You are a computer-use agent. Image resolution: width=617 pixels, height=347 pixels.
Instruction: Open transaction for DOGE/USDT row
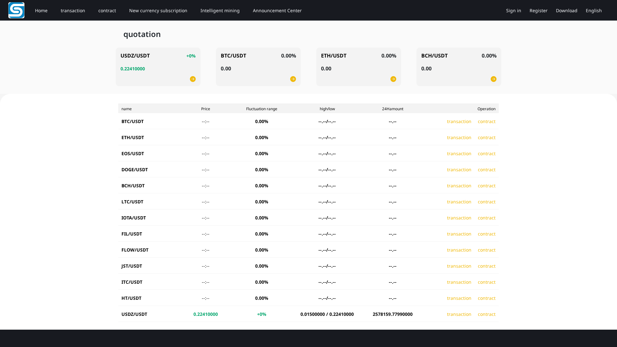459,170
